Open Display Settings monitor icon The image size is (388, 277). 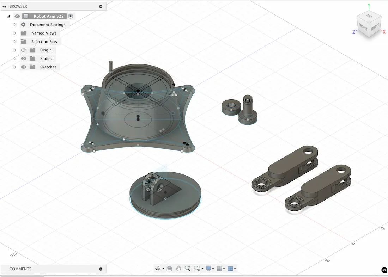[x=208, y=269]
